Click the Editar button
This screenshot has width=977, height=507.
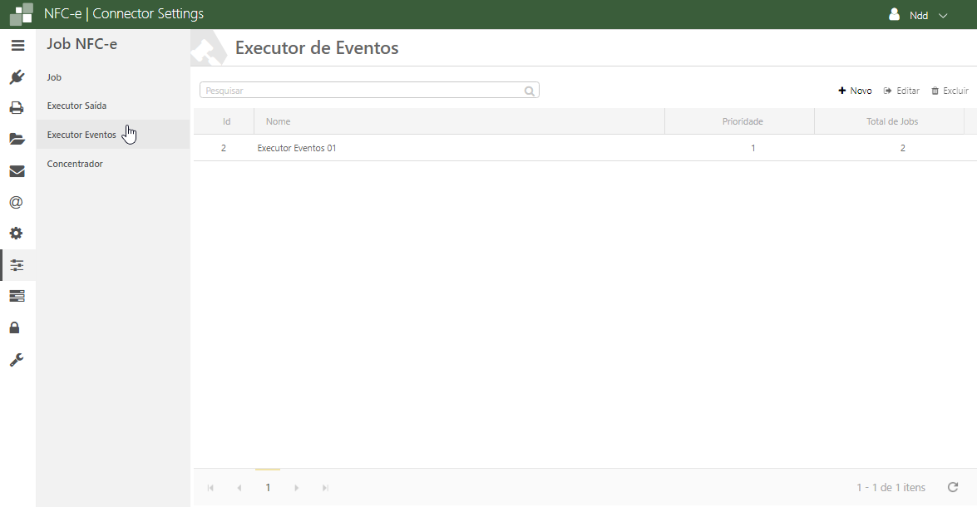click(x=901, y=91)
